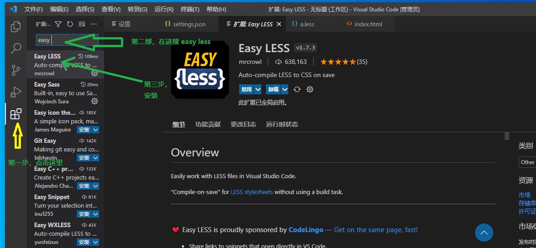Screen dimensions: 536x248
Task: Switch to the 设置 editor tab
Action: click(x=131, y=24)
